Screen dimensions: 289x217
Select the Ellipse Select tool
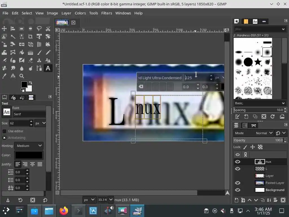coord(30,29)
